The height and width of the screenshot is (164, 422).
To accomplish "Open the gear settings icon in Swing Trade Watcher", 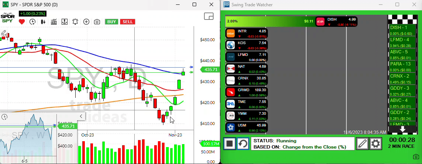I will coord(376,144).
